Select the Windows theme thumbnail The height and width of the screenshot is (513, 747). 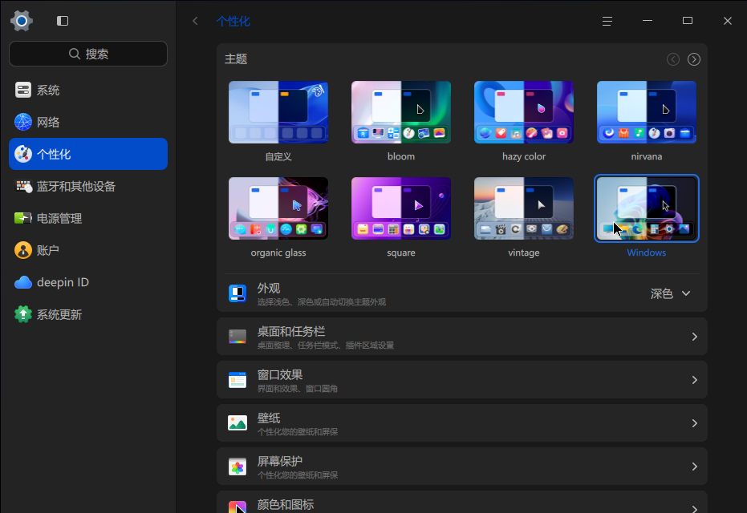pyautogui.click(x=647, y=208)
